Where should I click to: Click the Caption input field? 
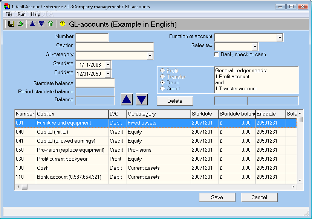(115, 47)
